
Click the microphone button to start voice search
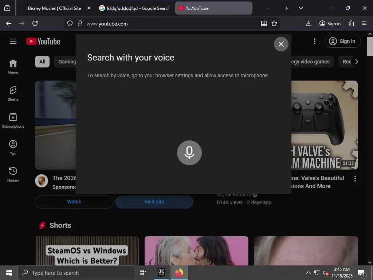click(189, 153)
